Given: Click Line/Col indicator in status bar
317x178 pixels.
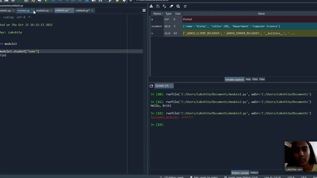Looking at the screenshot, I should click(272, 177).
